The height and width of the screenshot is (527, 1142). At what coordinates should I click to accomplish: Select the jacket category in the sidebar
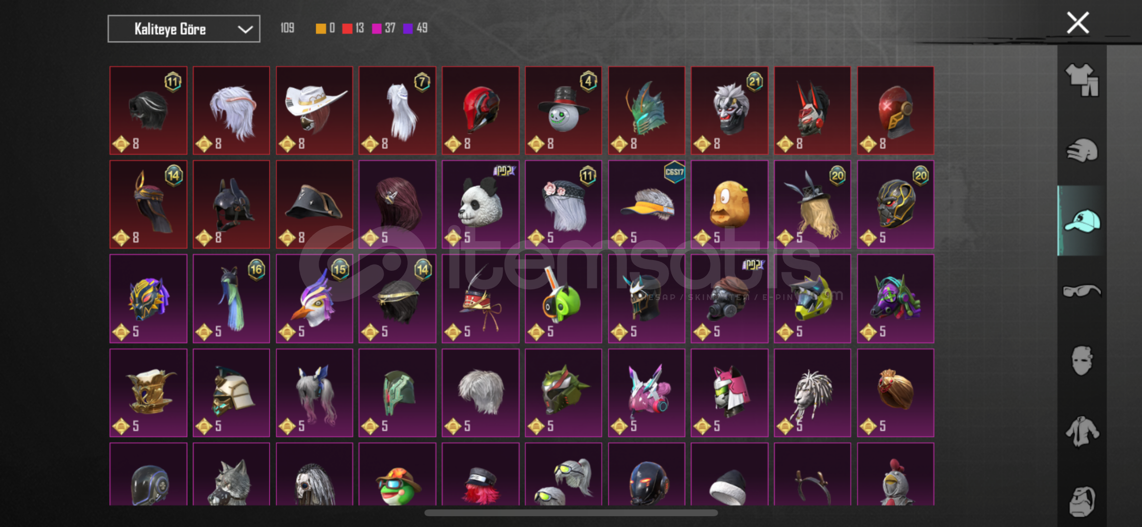1082,431
